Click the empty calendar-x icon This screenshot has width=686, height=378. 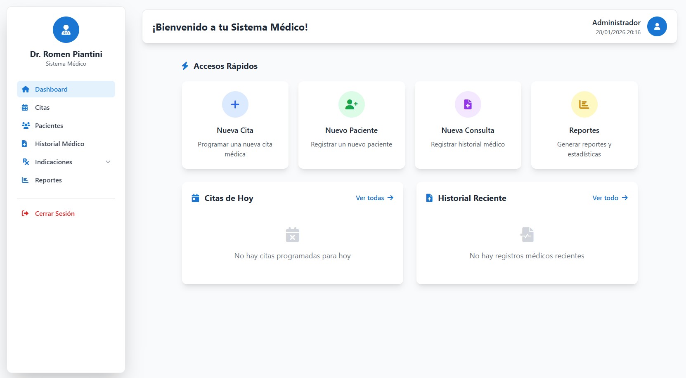293,234
